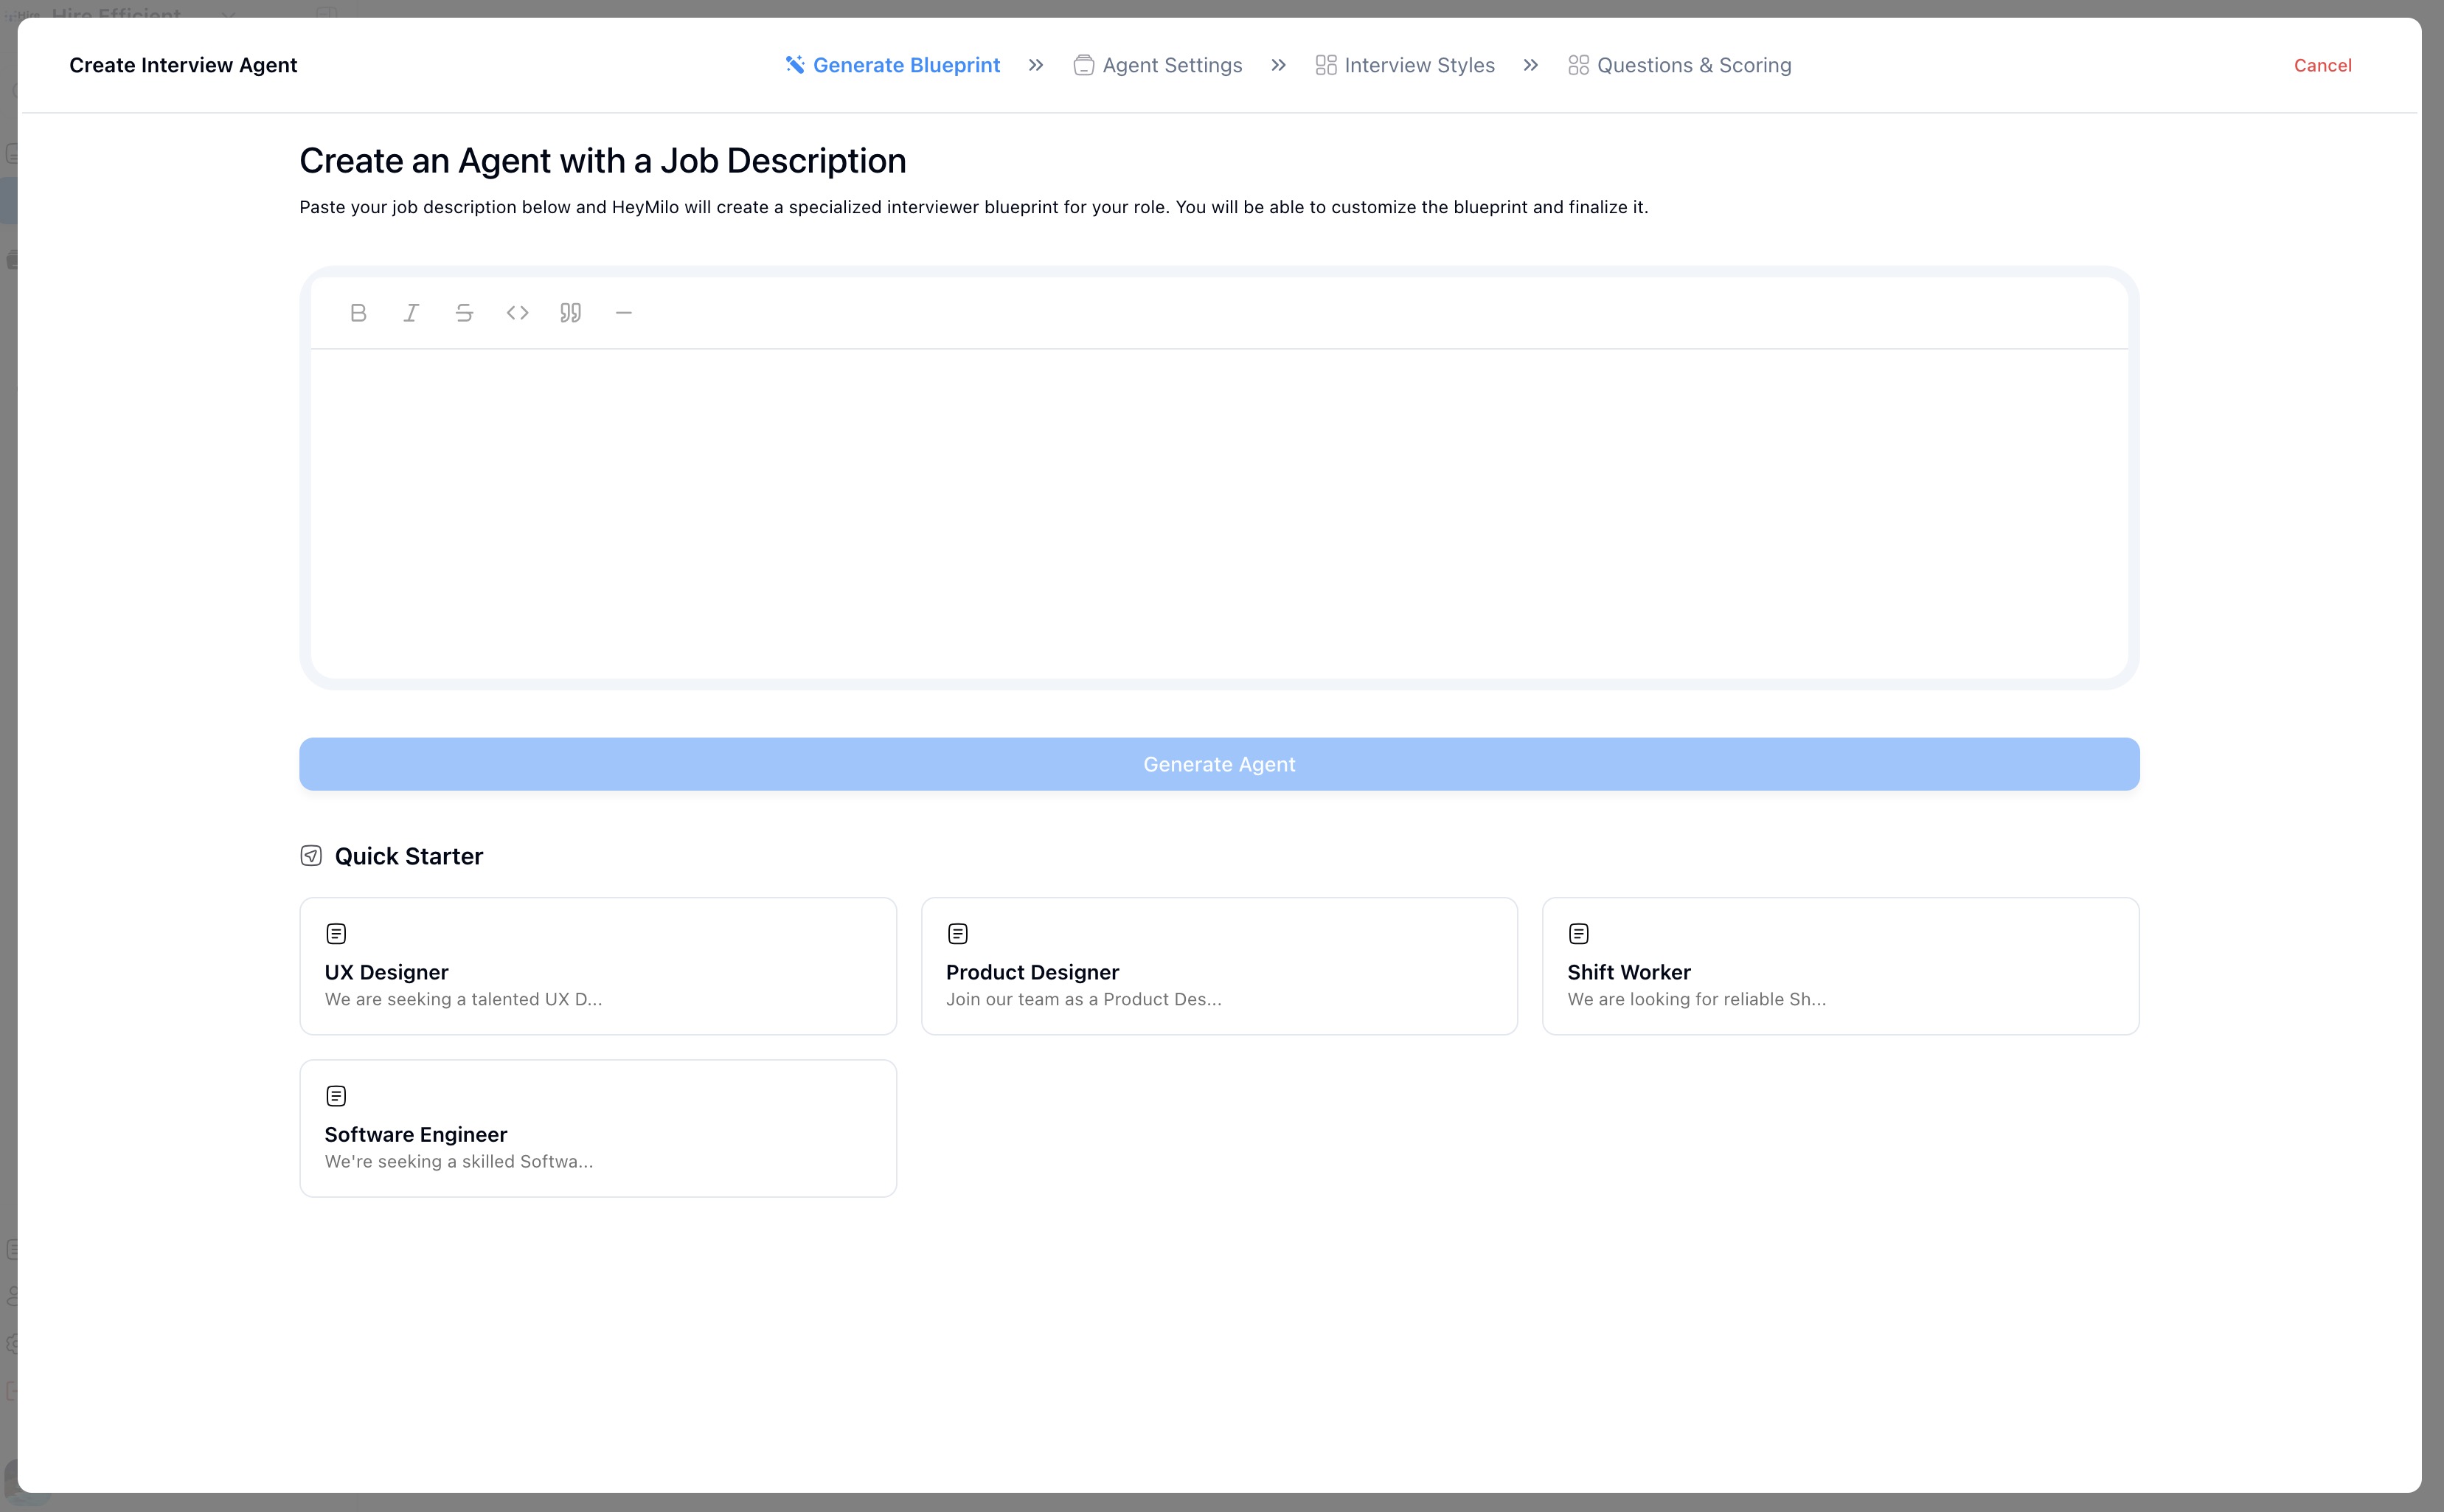Click the clipboard icon beside Agent Settings

click(x=1083, y=64)
